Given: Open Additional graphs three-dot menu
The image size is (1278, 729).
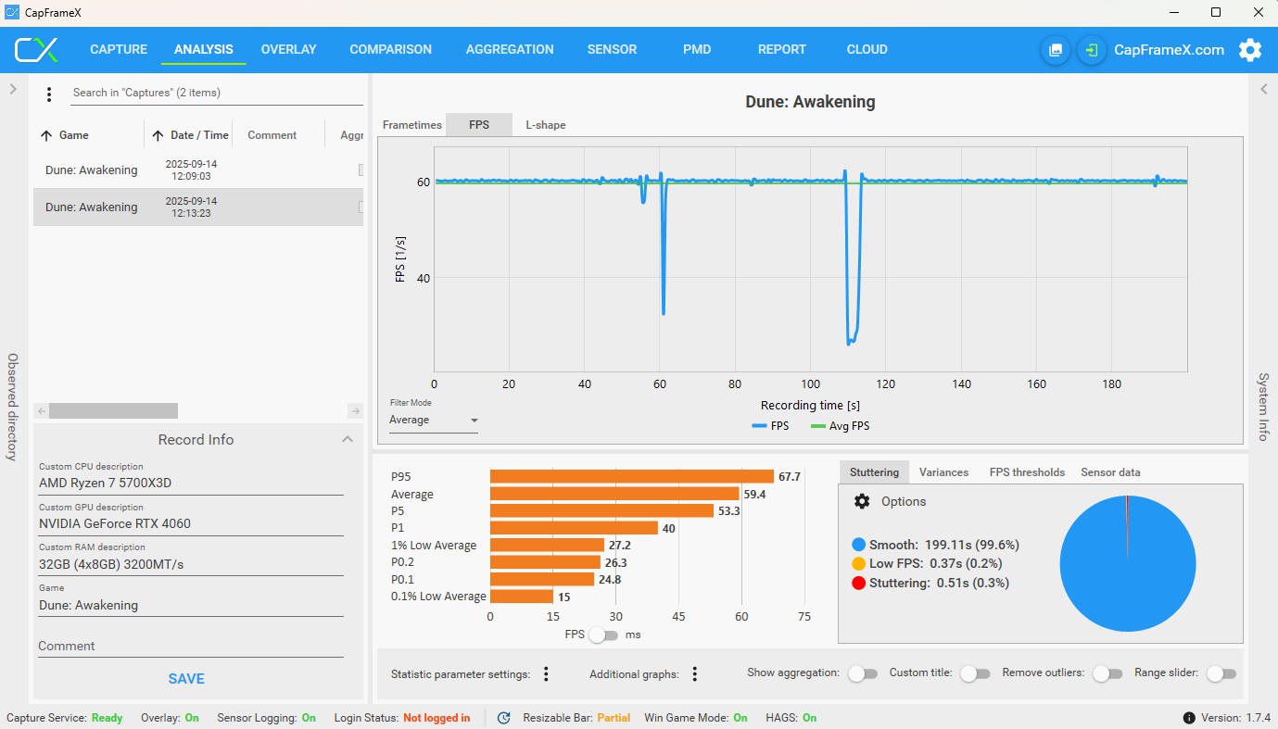Looking at the screenshot, I should (695, 674).
